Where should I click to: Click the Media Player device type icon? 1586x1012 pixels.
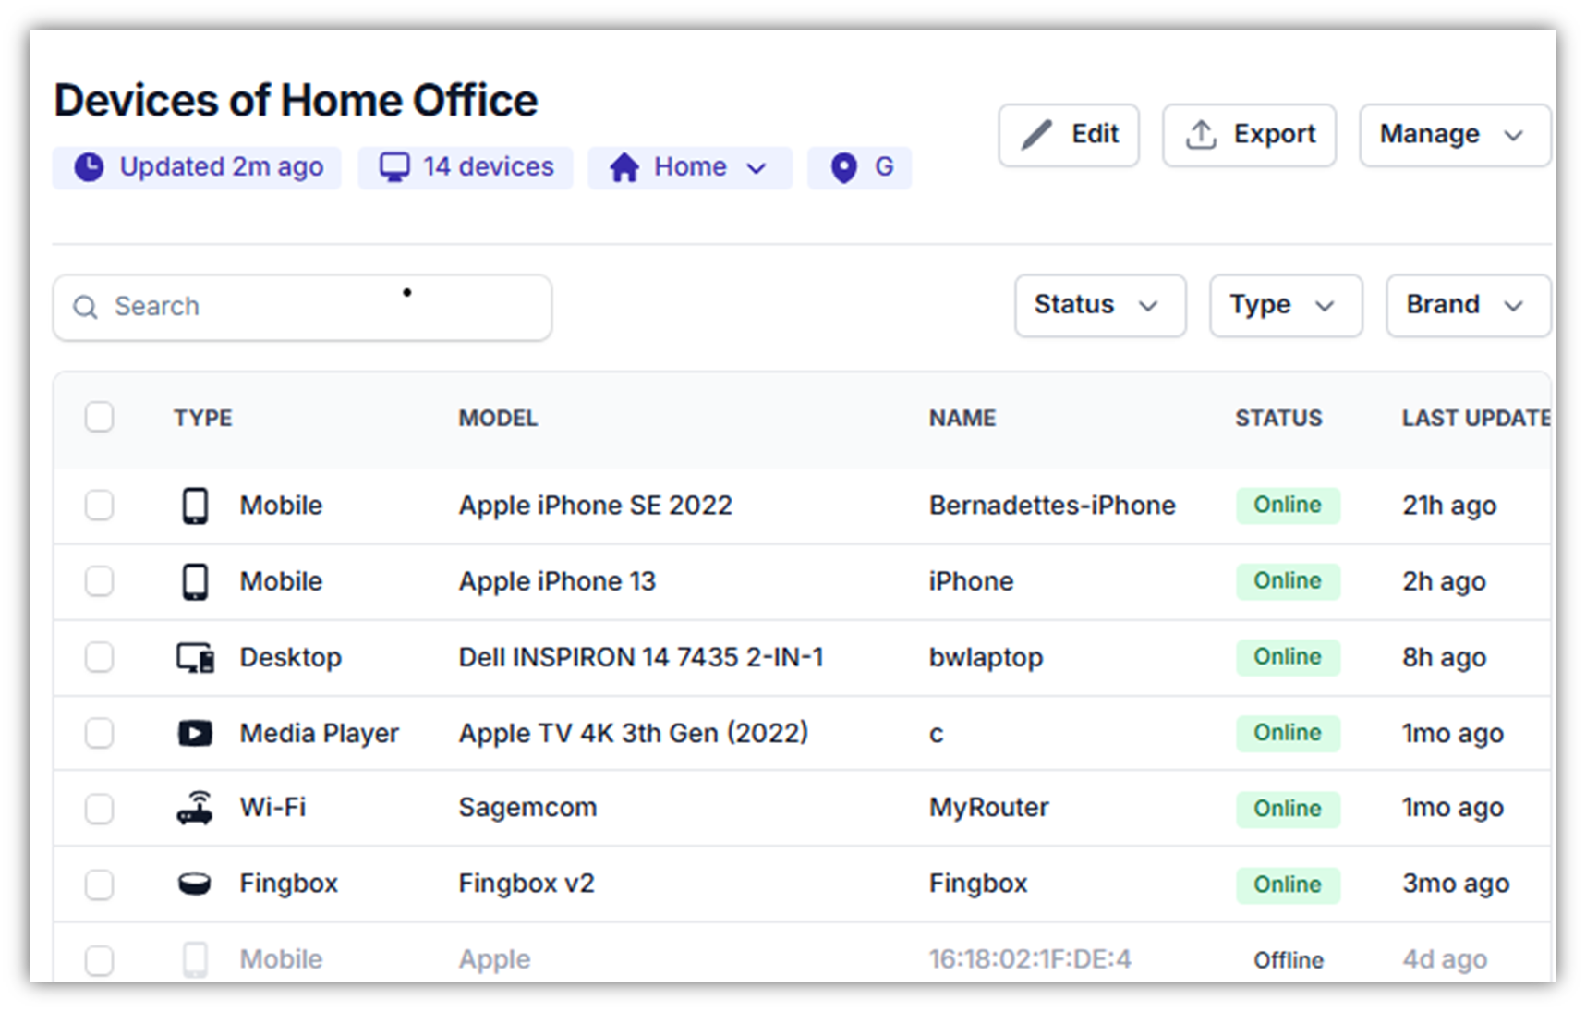195,733
